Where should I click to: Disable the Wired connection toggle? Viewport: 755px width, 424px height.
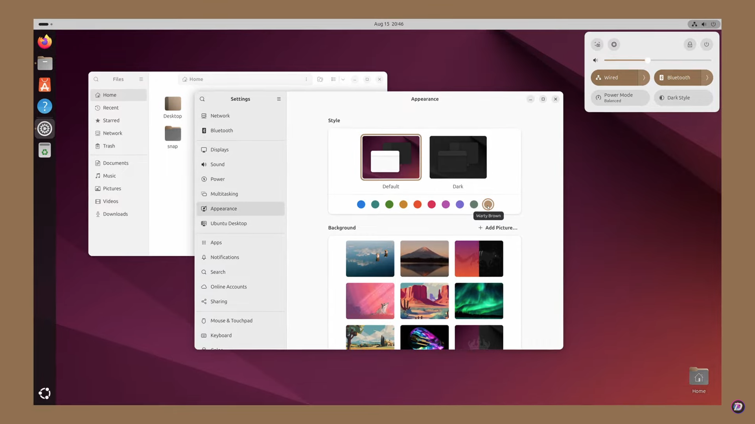tap(615, 77)
